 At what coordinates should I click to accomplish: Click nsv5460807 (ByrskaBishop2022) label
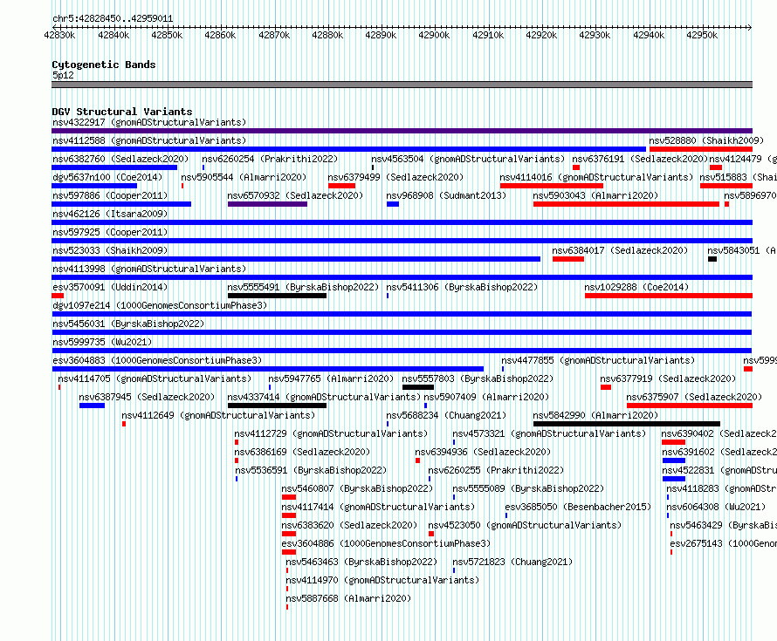[x=357, y=488]
